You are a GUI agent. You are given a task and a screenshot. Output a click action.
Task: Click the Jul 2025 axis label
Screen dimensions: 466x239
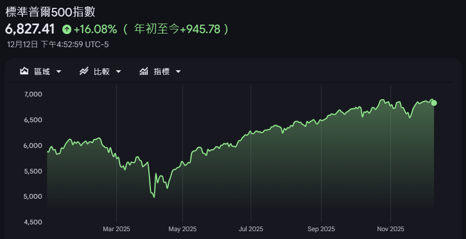coord(251,229)
